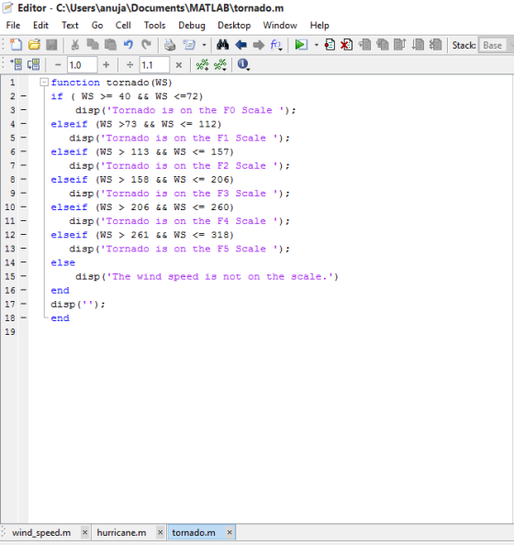Open the Tools menu
This screenshot has width=514, height=545.
(x=155, y=26)
